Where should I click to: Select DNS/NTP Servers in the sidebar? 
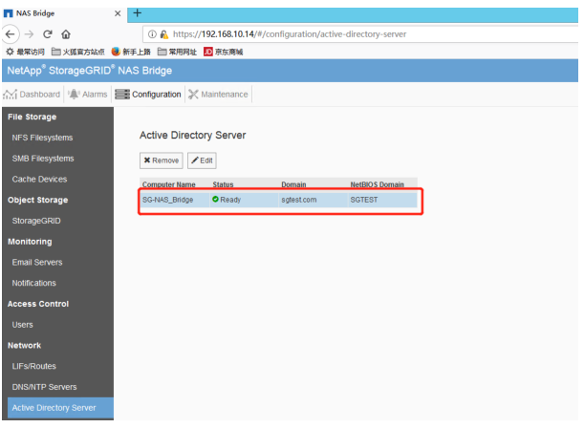click(x=44, y=387)
